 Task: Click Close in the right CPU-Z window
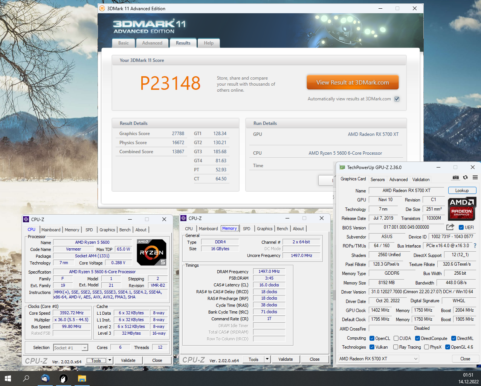tap(315, 359)
